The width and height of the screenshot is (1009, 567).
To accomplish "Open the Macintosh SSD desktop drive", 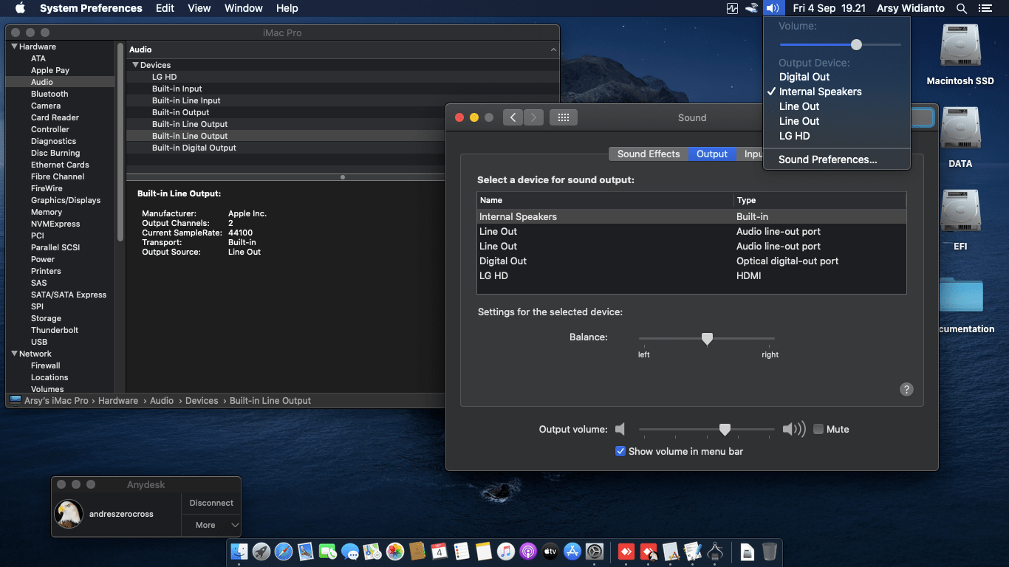I will pos(960,56).
